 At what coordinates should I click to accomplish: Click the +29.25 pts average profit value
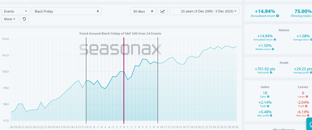(x=303, y=69)
